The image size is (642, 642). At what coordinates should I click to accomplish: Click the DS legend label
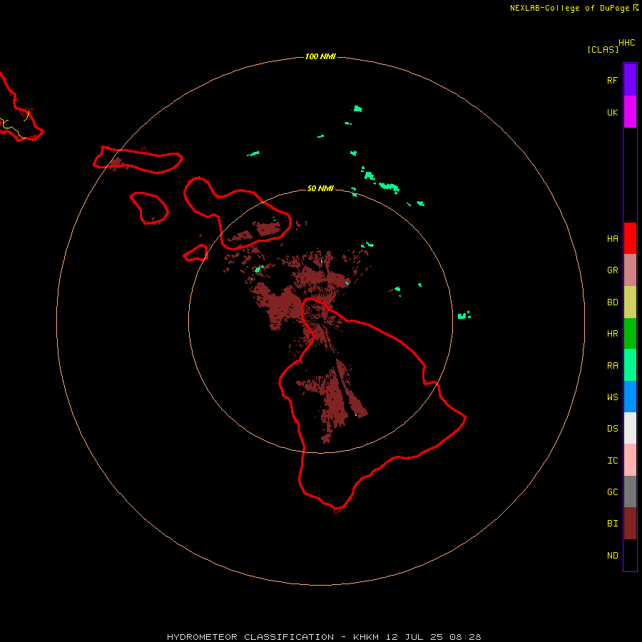pyautogui.click(x=612, y=428)
